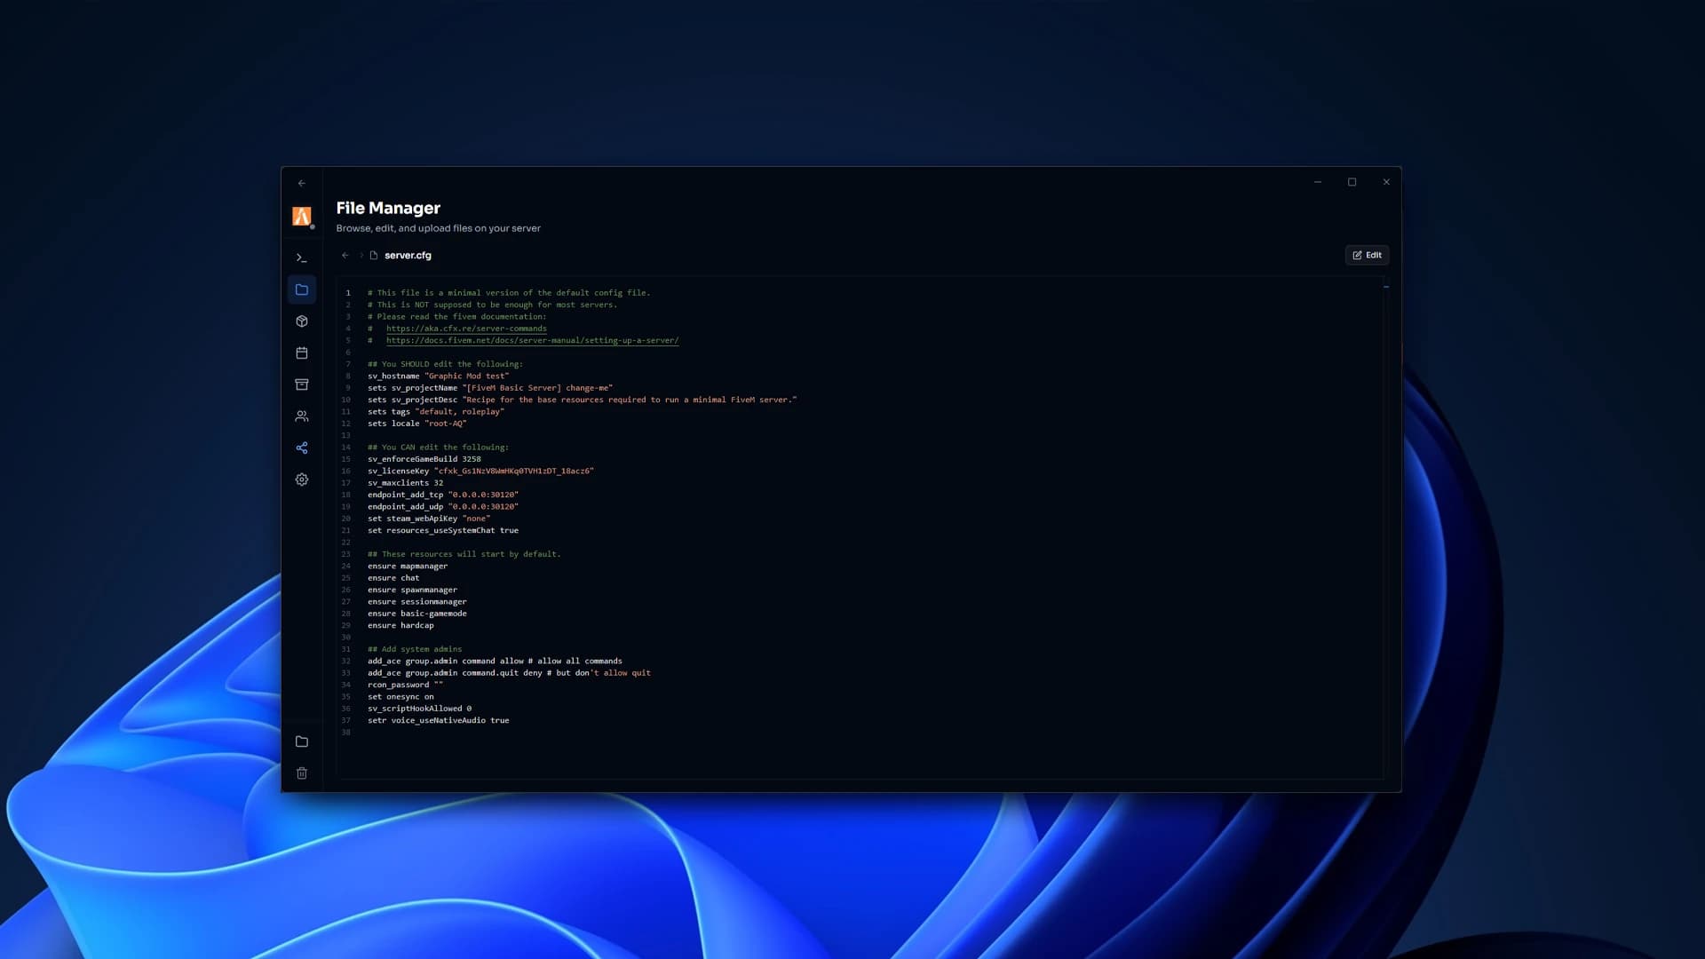
Task: Click the endpoint_add_udp line
Action: (443, 507)
